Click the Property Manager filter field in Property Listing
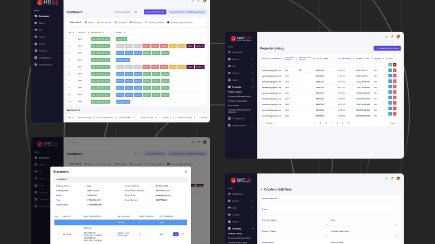This screenshot has height=244, width=435. [272, 65]
